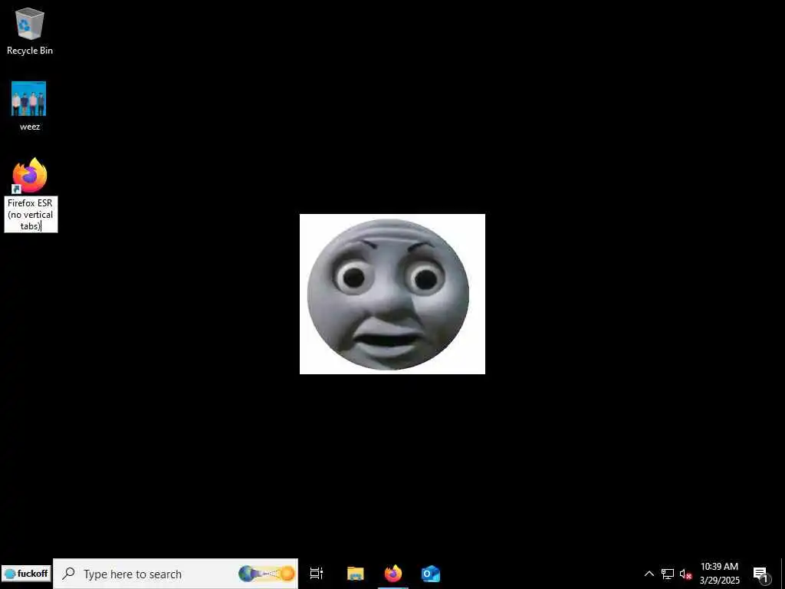
Task: Open the search highlights planet illustration
Action: coord(266,574)
